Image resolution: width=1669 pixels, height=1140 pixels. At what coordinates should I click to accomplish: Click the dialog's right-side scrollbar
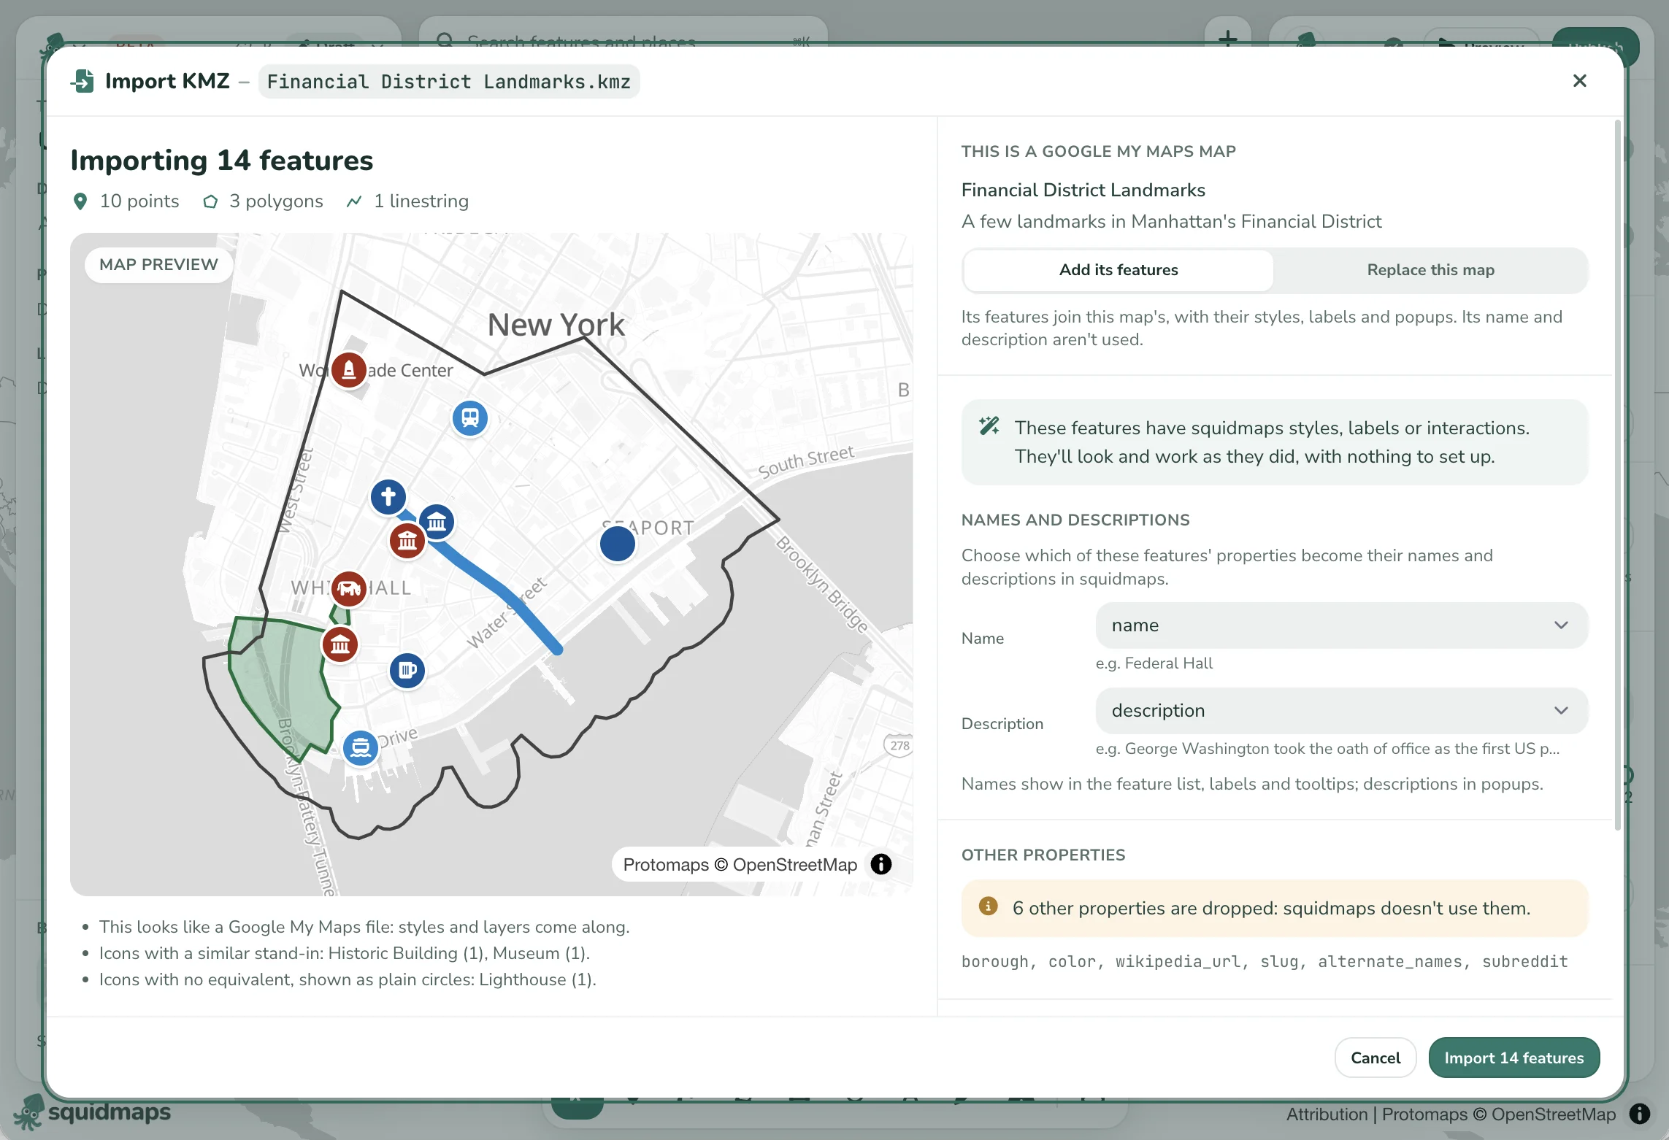click(x=1618, y=474)
